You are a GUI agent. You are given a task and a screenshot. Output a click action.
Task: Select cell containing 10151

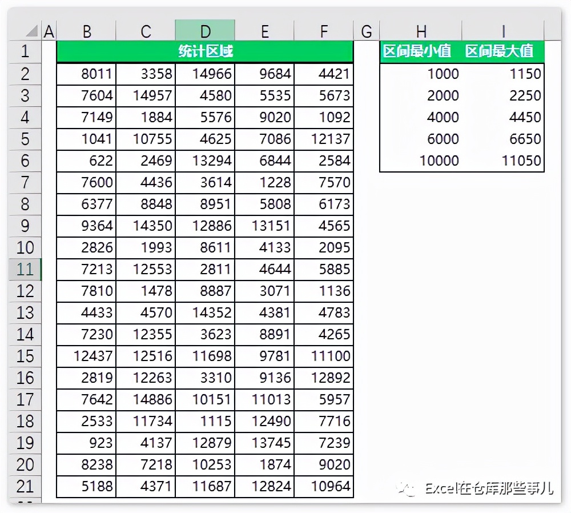click(x=205, y=400)
